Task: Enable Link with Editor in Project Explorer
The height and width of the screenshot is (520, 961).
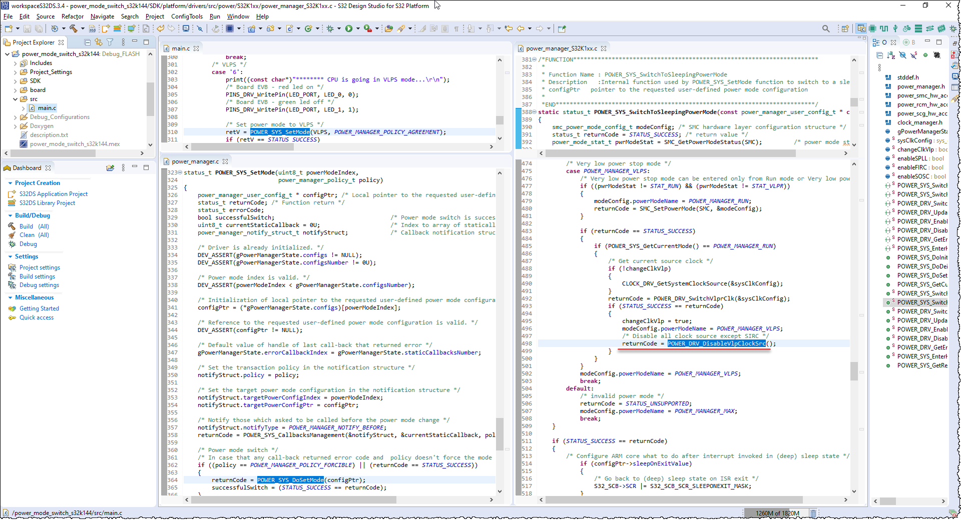Action: [99, 42]
